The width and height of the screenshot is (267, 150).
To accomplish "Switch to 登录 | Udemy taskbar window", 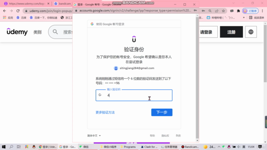I will (48, 147).
